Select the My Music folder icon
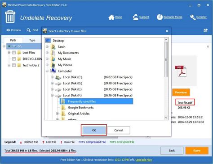This screenshot has height=164, width=213. 53,59
